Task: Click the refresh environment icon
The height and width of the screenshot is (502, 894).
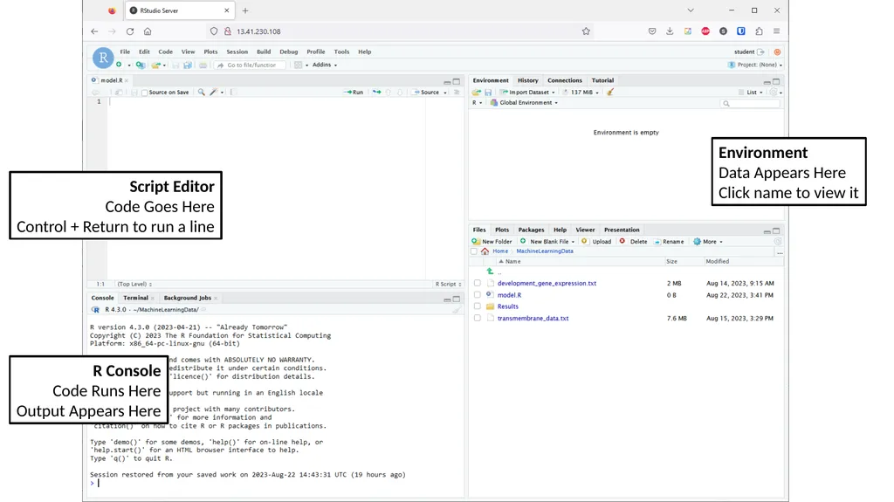Action: point(774,92)
